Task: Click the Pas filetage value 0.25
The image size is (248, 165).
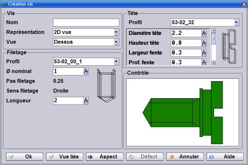Action: pyautogui.click(x=58, y=81)
